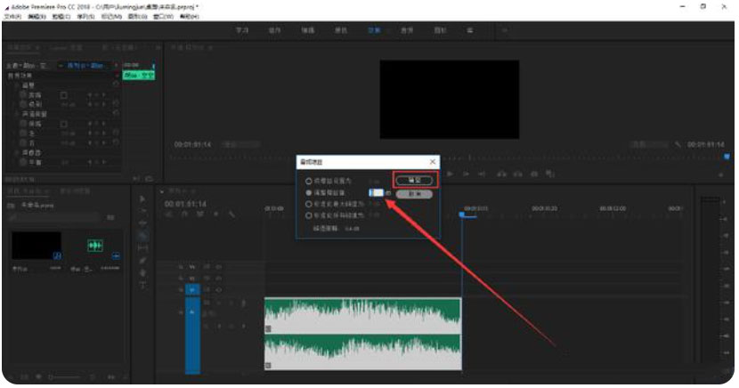Select the second radio option in gain dialog
The image size is (739, 388).
[x=309, y=192]
